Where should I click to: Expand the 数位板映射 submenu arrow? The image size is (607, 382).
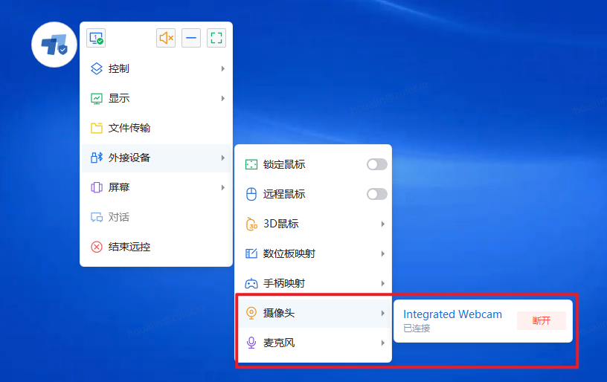[383, 253]
